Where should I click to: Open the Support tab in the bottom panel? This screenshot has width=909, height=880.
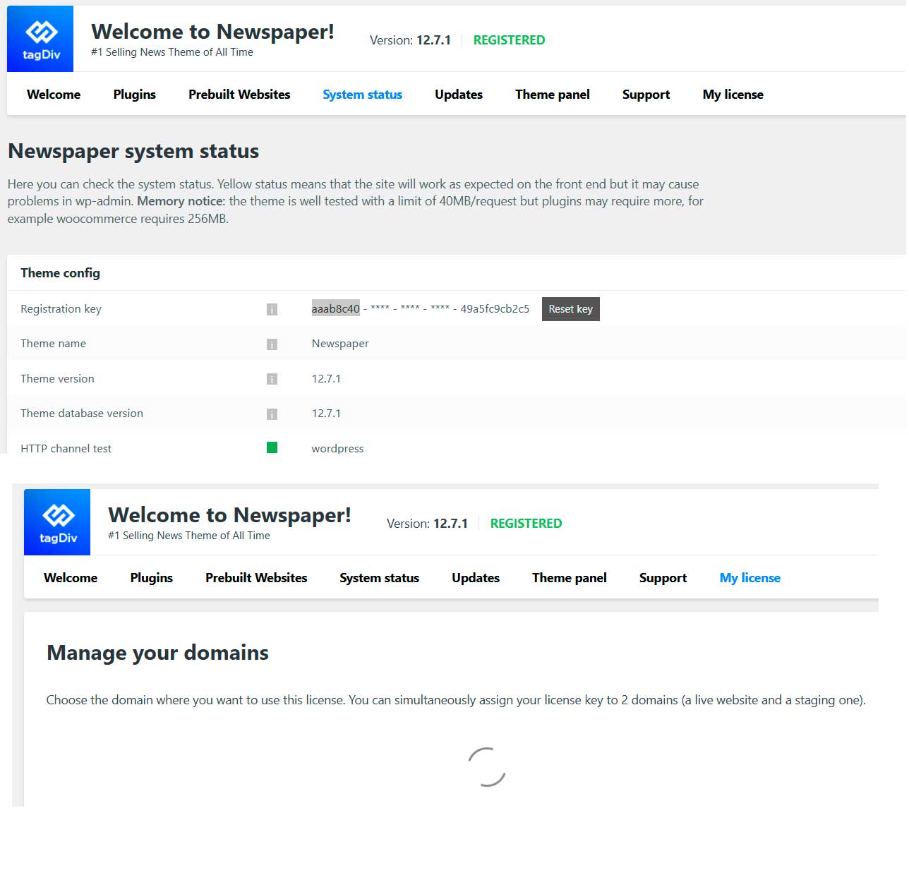click(663, 578)
